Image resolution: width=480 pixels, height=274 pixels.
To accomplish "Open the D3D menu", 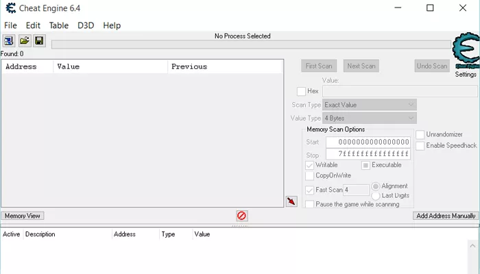I will [86, 25].
